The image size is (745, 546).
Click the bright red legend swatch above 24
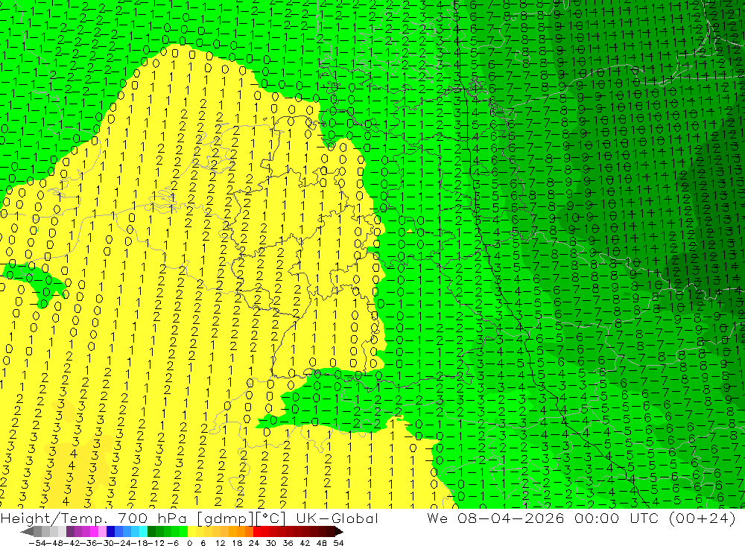click(256, 532)
